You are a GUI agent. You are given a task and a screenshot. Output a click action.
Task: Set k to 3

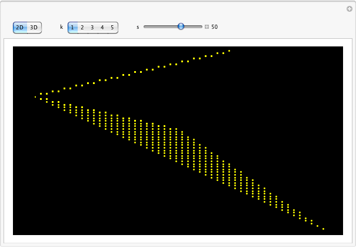92,27
